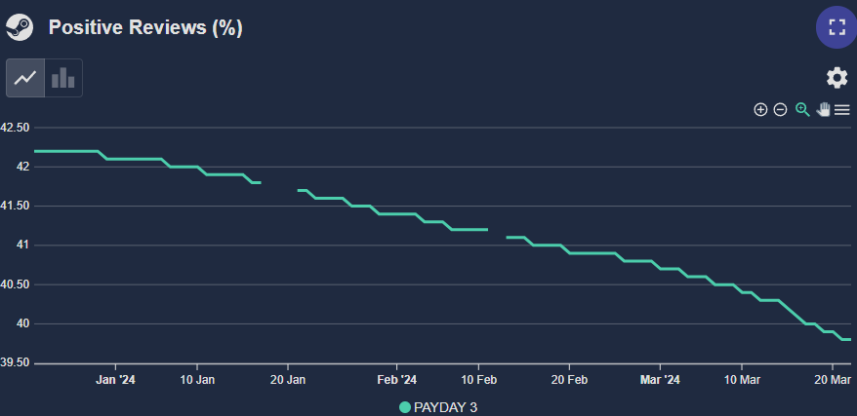This screenshot has height=416, width=857.
Task: Click the 41.50 y-axis value
Action: 15,207
